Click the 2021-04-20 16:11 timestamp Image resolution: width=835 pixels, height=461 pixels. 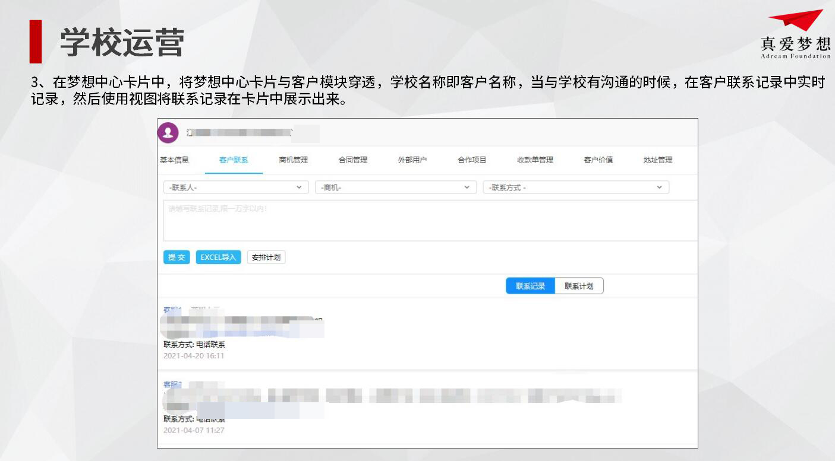[194, 356]
